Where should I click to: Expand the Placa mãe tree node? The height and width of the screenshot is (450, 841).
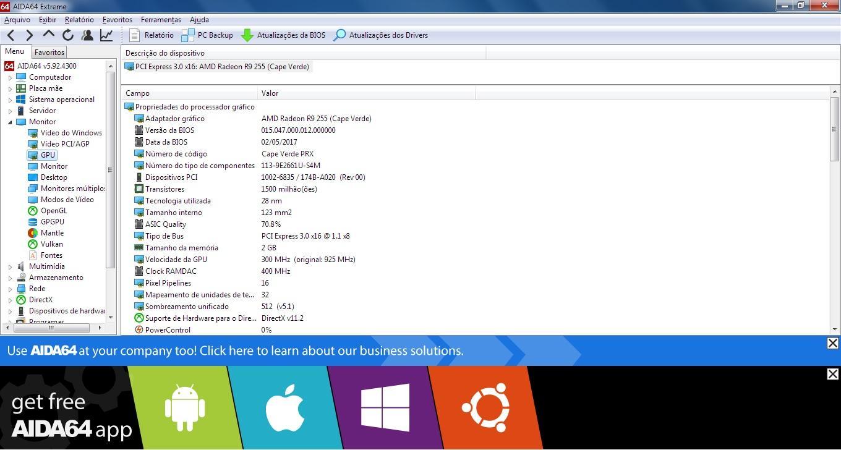[x=10, y=89]
